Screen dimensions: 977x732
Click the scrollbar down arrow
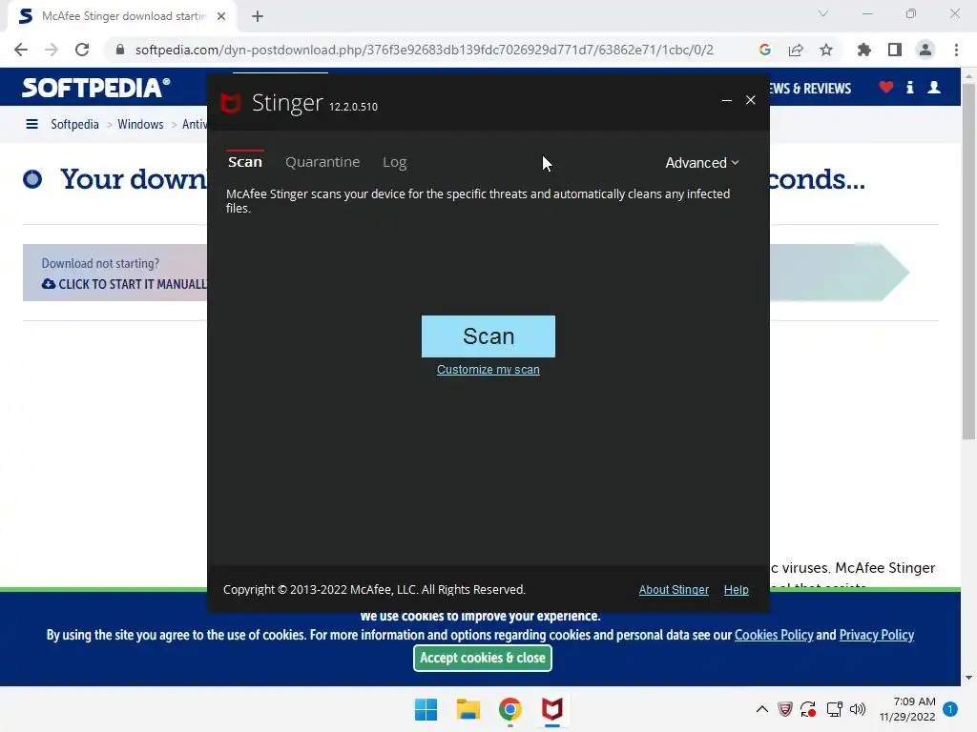(968, 678)
